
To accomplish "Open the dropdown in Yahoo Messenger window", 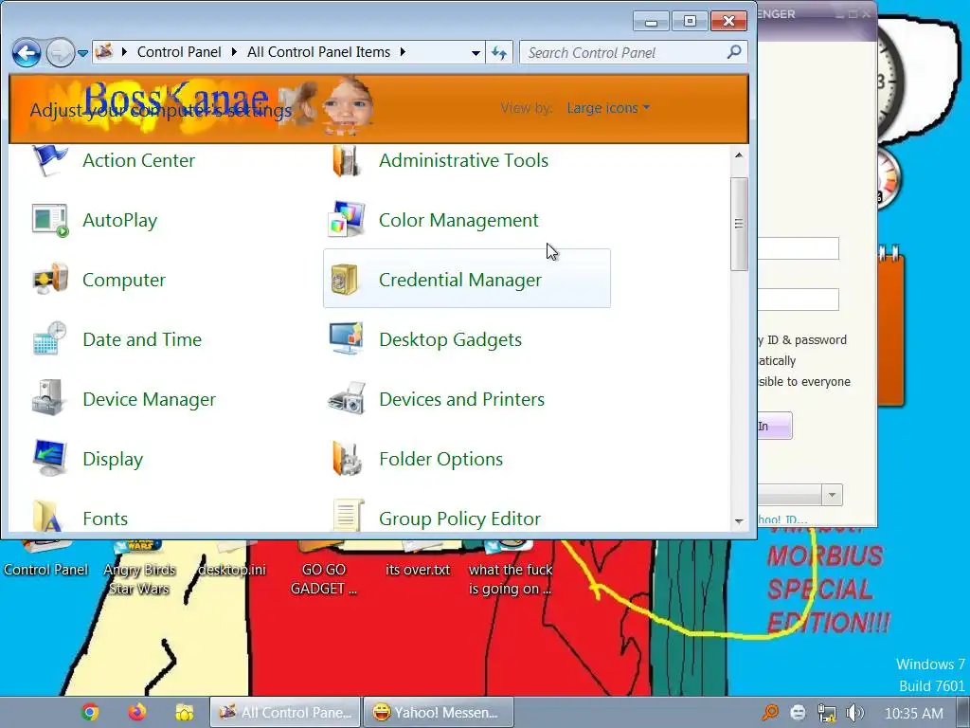I will tap(832, 495).
